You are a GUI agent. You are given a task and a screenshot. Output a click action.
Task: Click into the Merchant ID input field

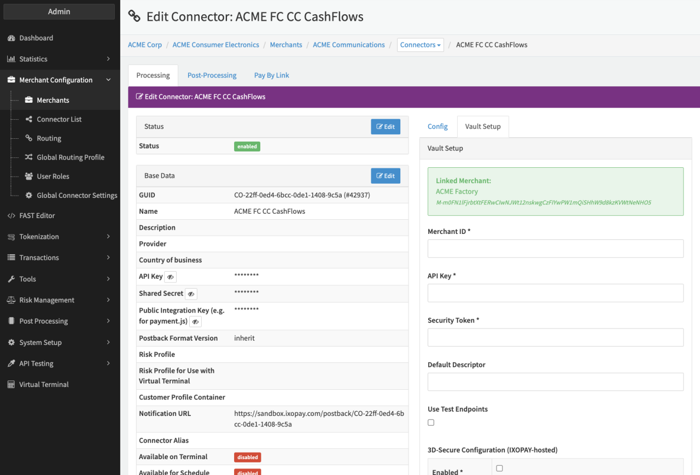coord(555,249)
